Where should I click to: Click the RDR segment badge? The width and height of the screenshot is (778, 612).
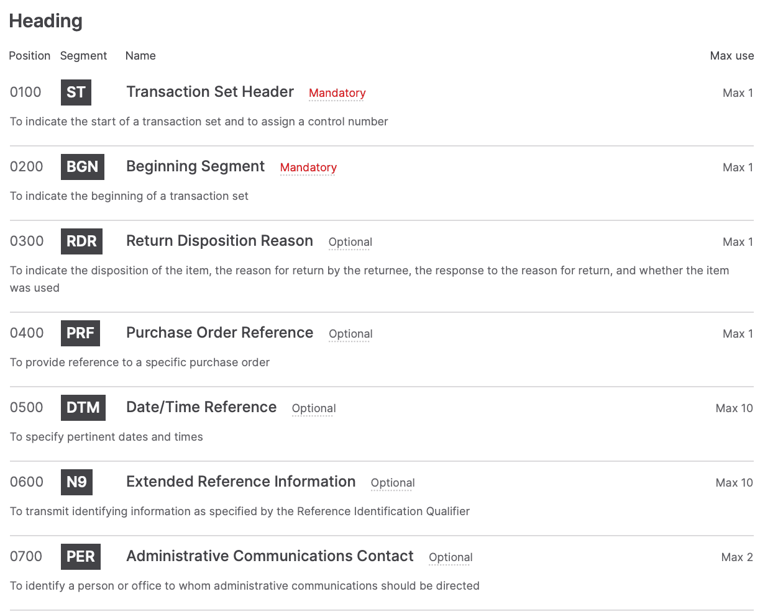click(x=81, y=241)
